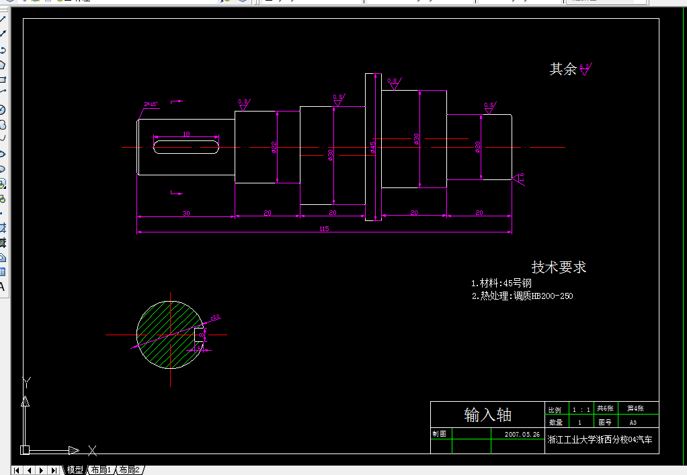Select the 输入轴 title text
687x475 pixels.
[x=487, y=415]
